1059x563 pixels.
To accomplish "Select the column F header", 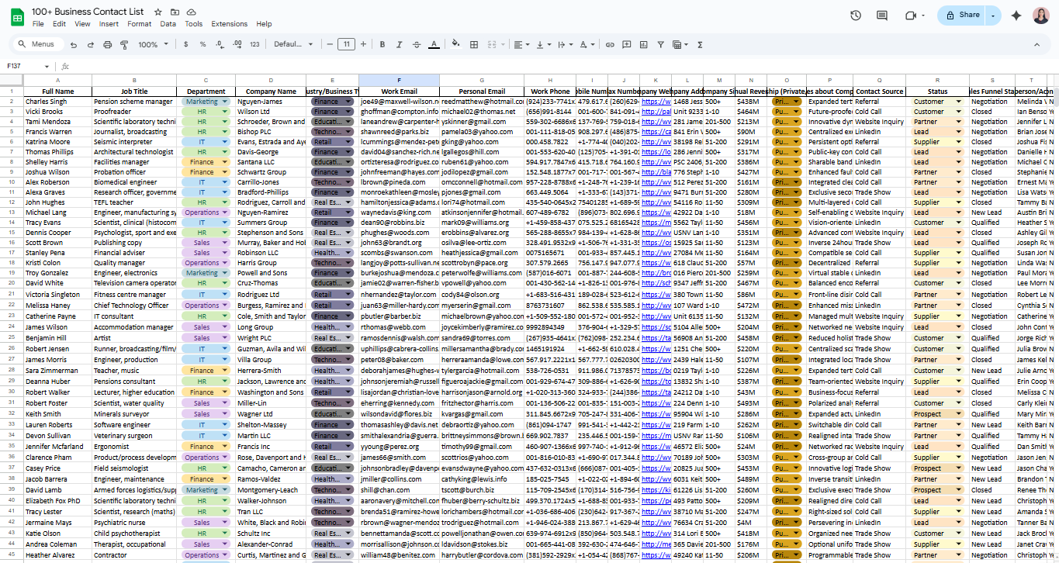I will tap(399, 81).
